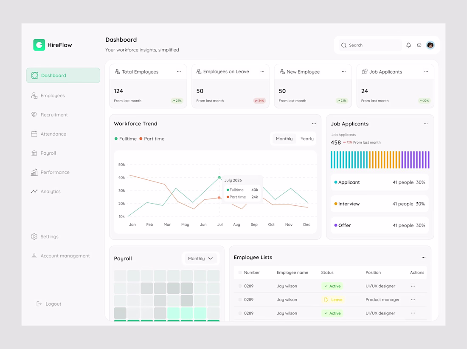Sort by Employee name column header

click(x=293, y=272)
